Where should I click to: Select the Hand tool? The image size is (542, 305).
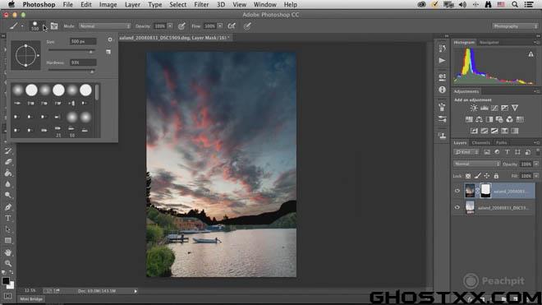click(x=8, y=252)
